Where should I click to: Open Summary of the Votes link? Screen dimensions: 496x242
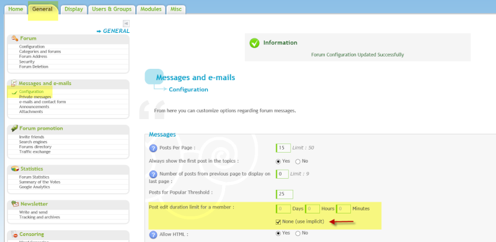coord(40,182)
